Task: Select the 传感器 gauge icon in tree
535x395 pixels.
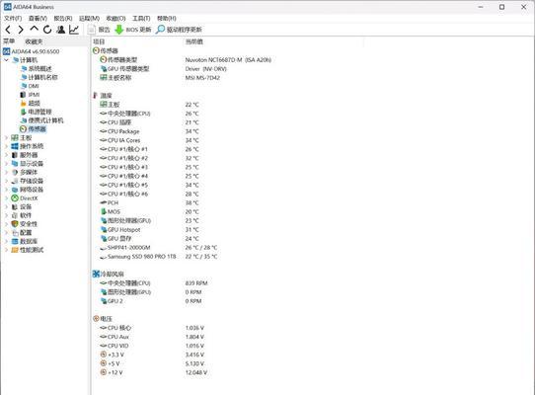Action: (24, 129)
